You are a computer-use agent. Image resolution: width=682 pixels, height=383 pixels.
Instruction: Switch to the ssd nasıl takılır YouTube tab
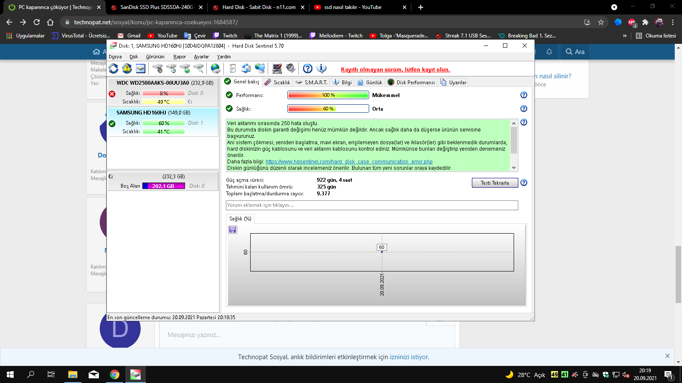(360, 7)
